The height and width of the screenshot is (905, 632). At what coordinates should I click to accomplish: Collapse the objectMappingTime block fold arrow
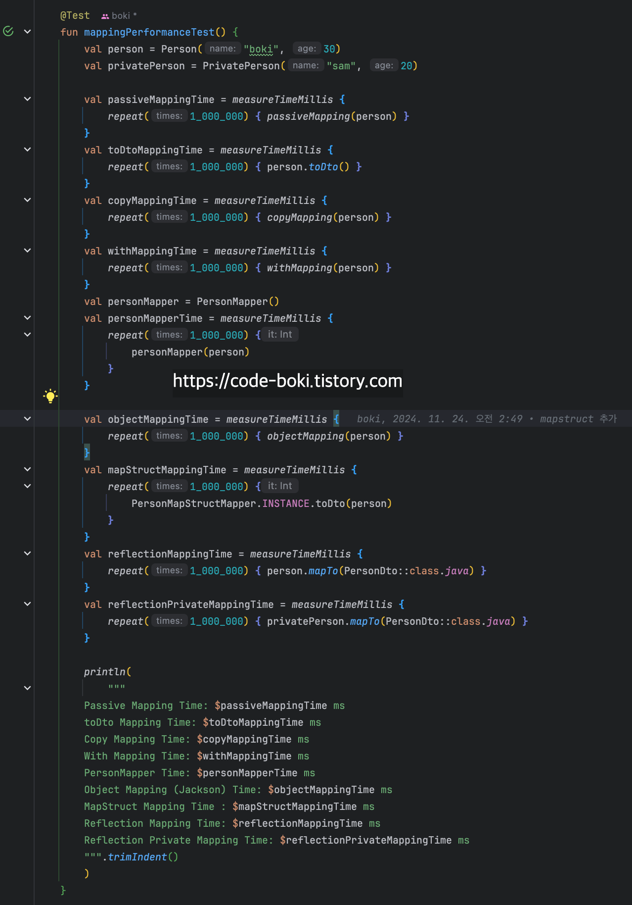click(28, 419)
